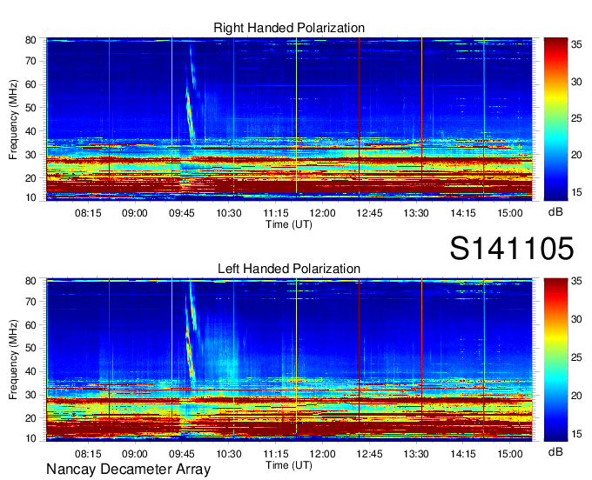Click the "Nancay Decameter Array" caption
592x480 pixels.
click(x=128, y=470)
